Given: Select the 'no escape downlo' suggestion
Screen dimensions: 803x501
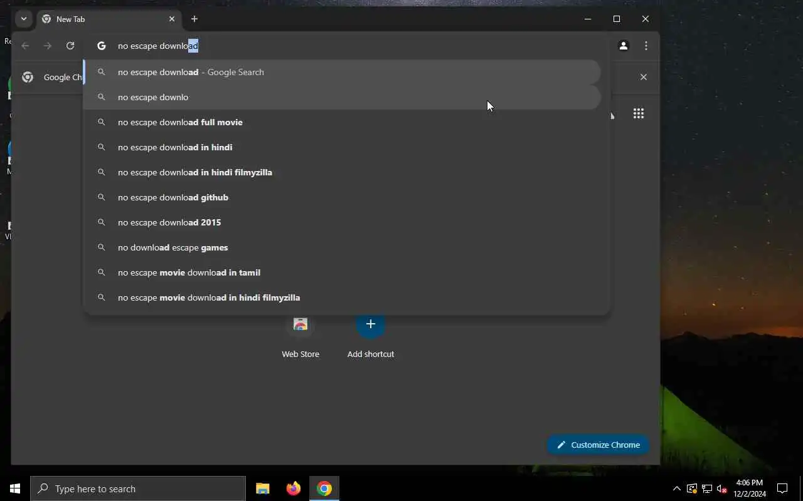Looking at the screenshot, I should (343, 97).
